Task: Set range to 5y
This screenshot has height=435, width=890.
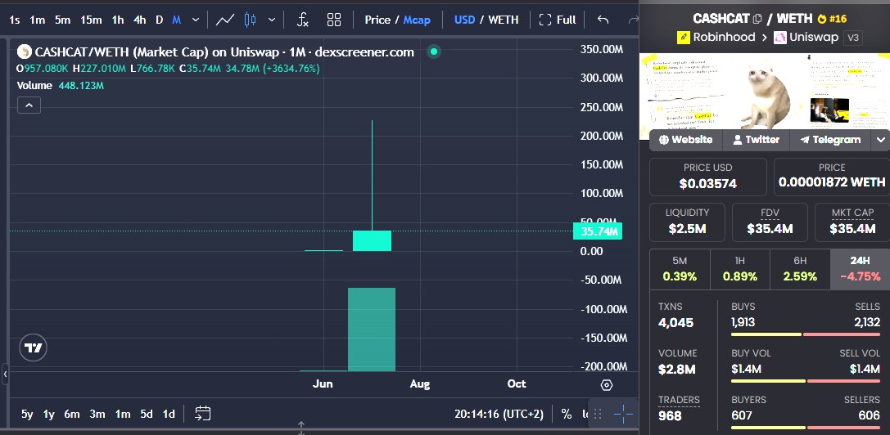Action: coord(27,414)
